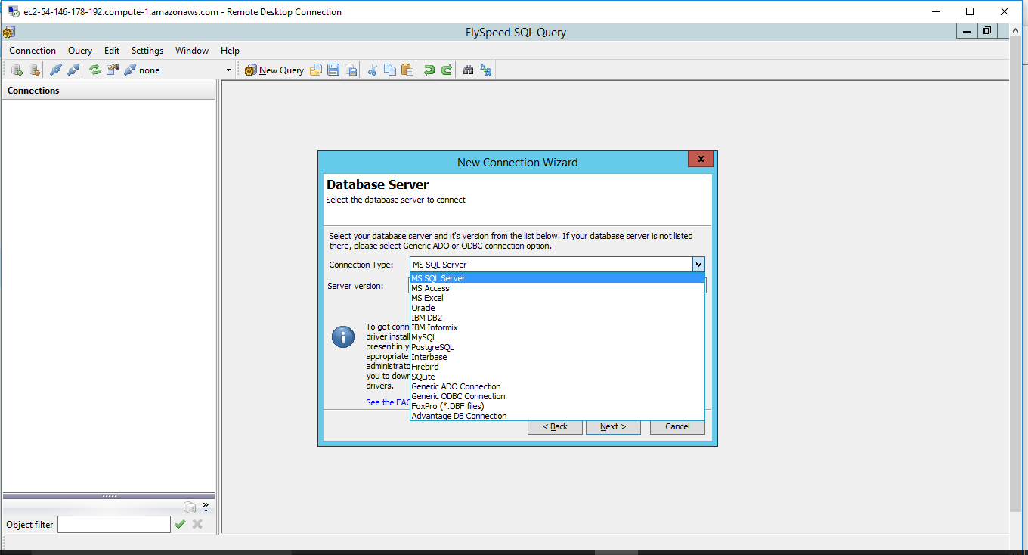Click the Object filter text field
The height and width of the screenshot is (555, 1028).
114,524
